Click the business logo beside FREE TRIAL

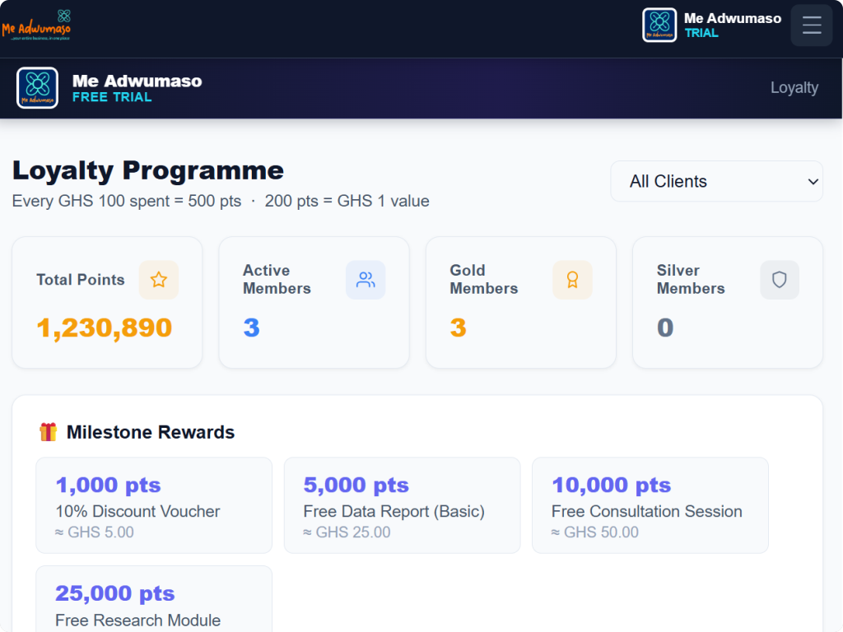37,88
